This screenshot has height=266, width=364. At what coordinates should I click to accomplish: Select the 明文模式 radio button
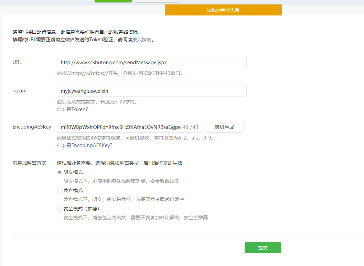(60, 173)
